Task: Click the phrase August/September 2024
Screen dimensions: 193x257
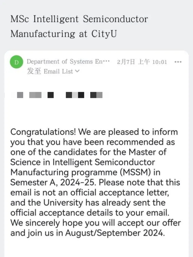Action: [115, 233]
